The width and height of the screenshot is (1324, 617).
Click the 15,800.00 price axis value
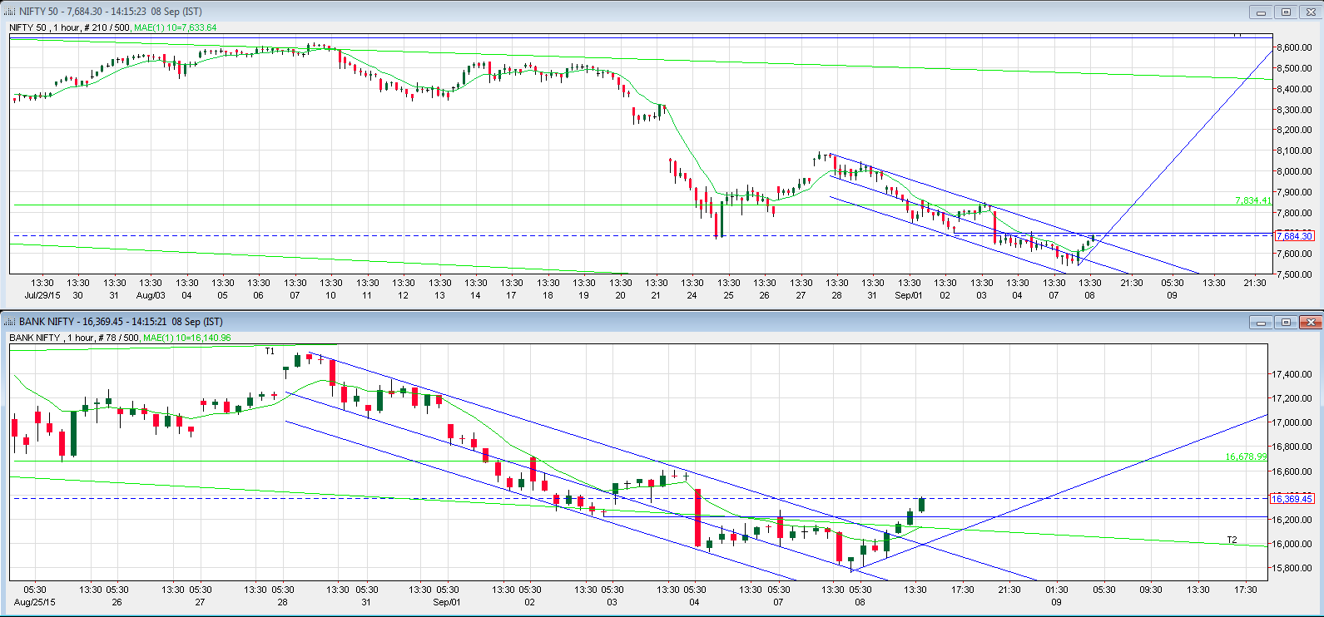(x=1292, y=569)
